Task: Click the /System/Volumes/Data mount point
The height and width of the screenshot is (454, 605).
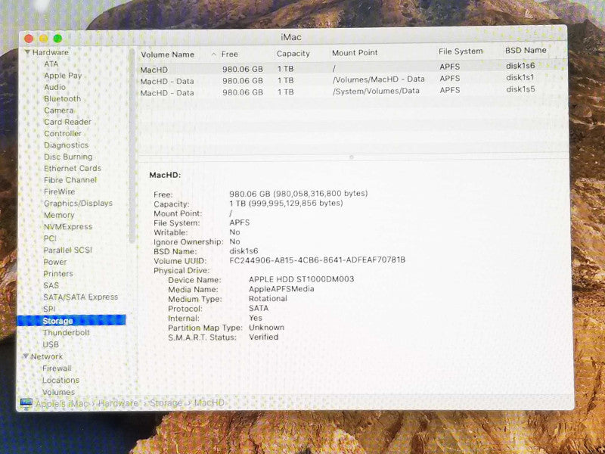Action: coord(376,91)
